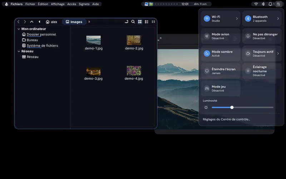Expand the Wi-Fi networks chevron
This screenshot has height=179, width=286.
click(237, 19)
